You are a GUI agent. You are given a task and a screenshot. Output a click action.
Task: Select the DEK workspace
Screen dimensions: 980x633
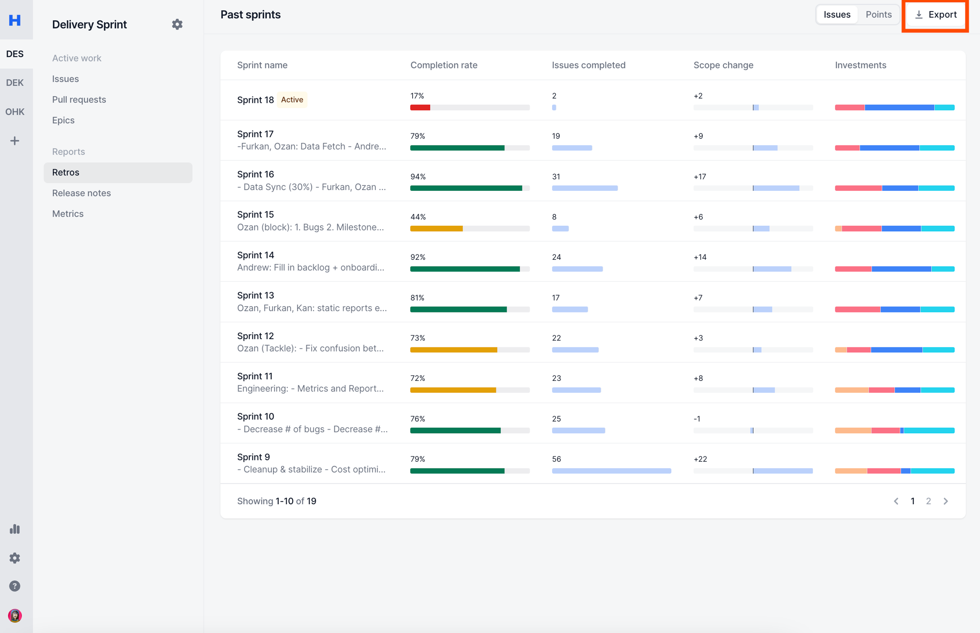click(15, 83)
